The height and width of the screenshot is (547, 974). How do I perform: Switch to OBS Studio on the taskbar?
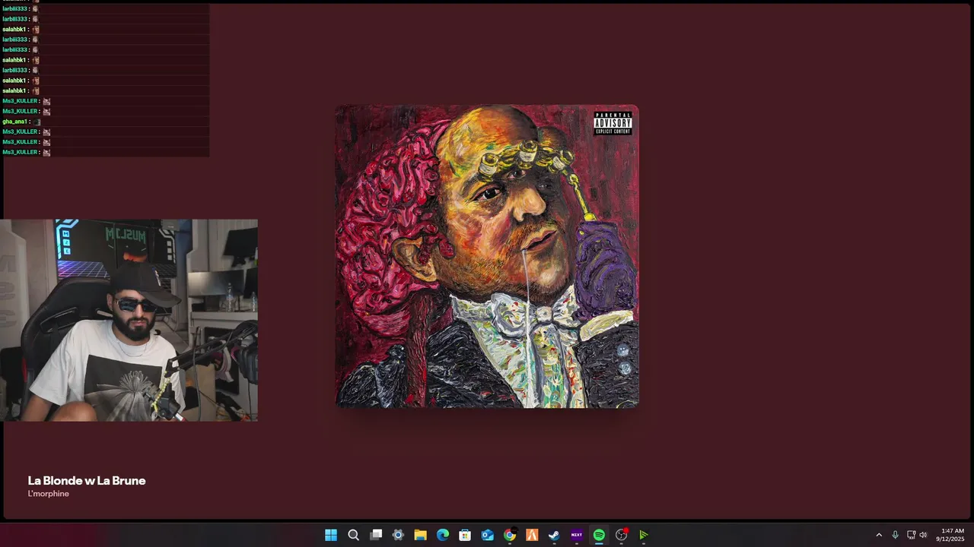[621, 535]
